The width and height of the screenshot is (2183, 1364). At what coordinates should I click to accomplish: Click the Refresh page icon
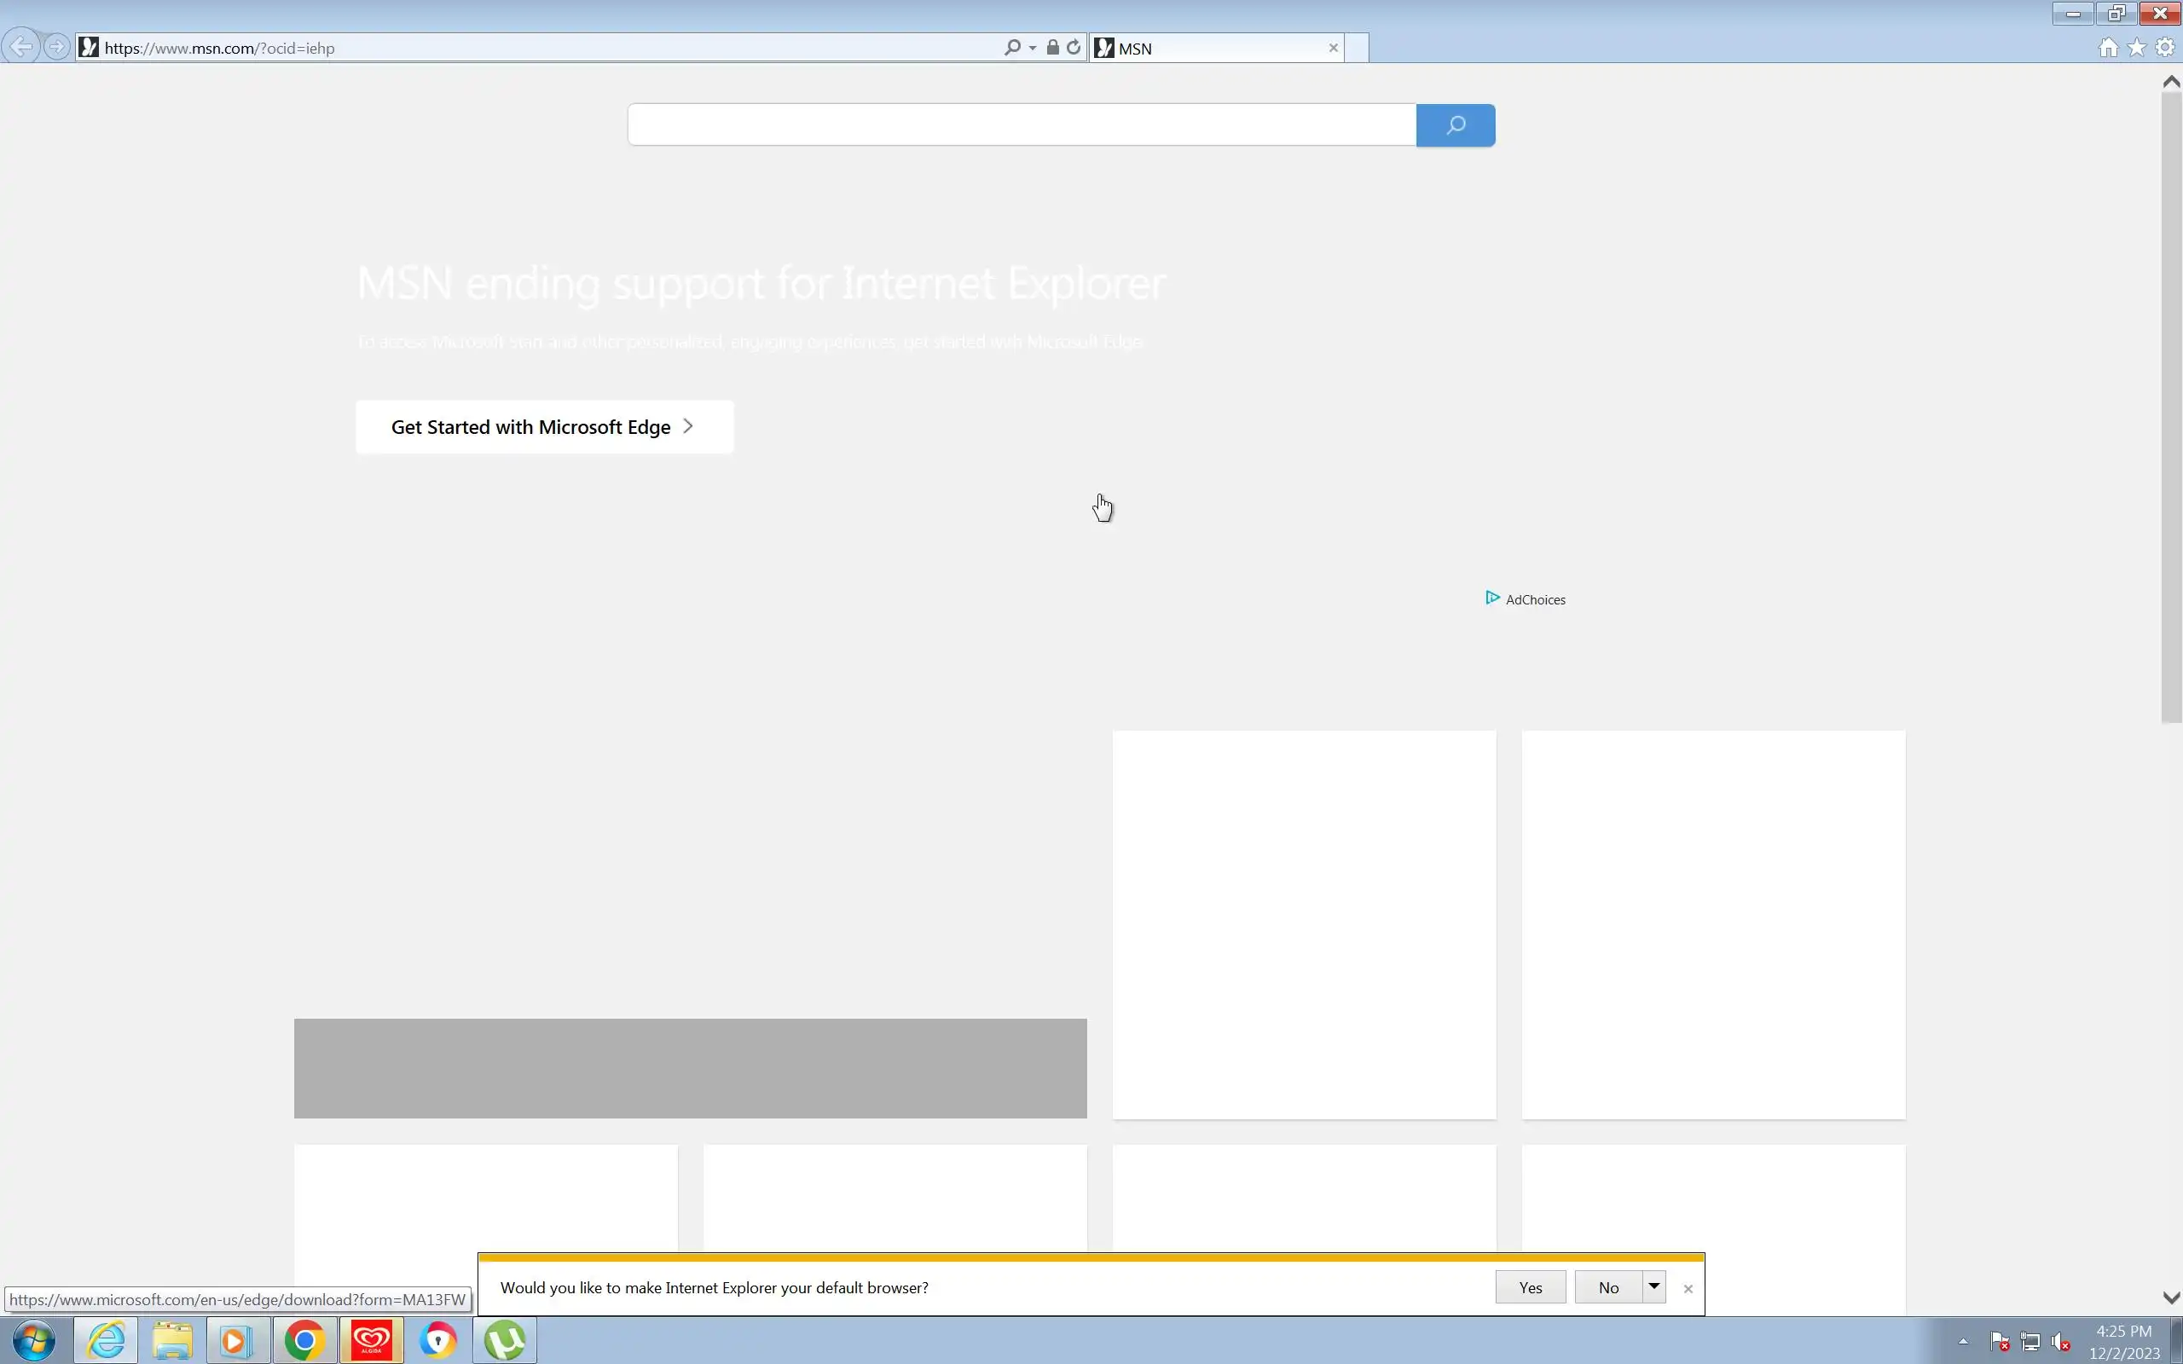coord(1074,48)
